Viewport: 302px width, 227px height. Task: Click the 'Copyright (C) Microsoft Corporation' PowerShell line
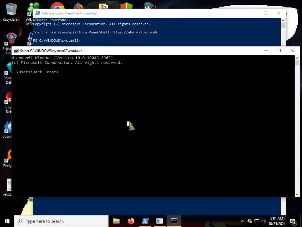pyautogui.click(x=92, y=24)
